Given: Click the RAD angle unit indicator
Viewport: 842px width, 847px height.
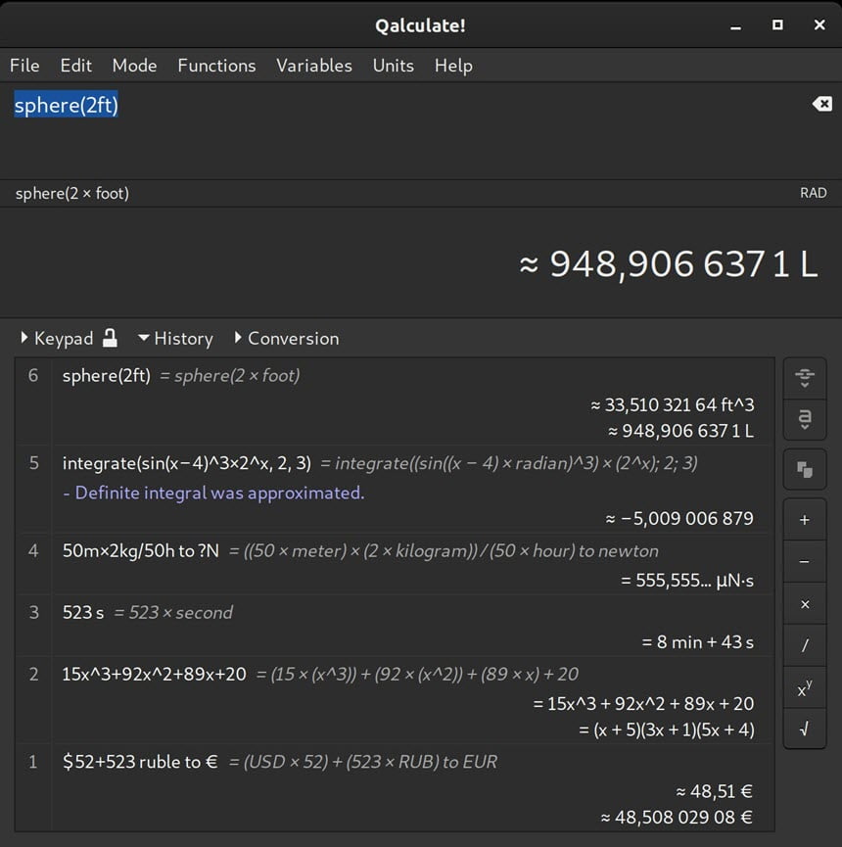Looking at the screenshot, I should tap(813, 193).
